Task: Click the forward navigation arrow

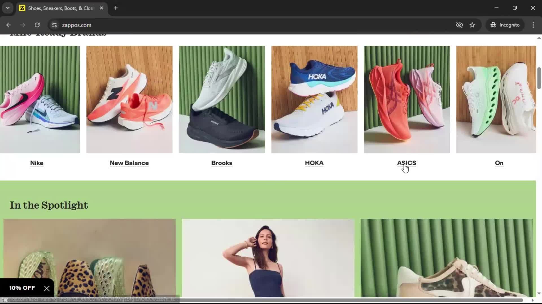Action: coord(23,25)
